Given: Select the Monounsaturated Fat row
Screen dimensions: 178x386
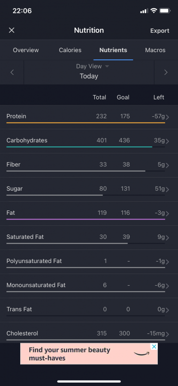Looking at the screenshot, I should pyautogui.click(x=89, y=286).
